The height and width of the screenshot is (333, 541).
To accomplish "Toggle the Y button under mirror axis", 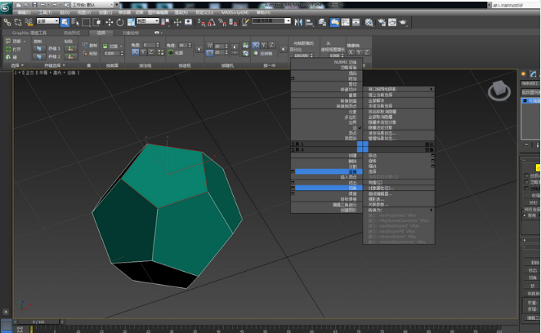I will [359, 52].
